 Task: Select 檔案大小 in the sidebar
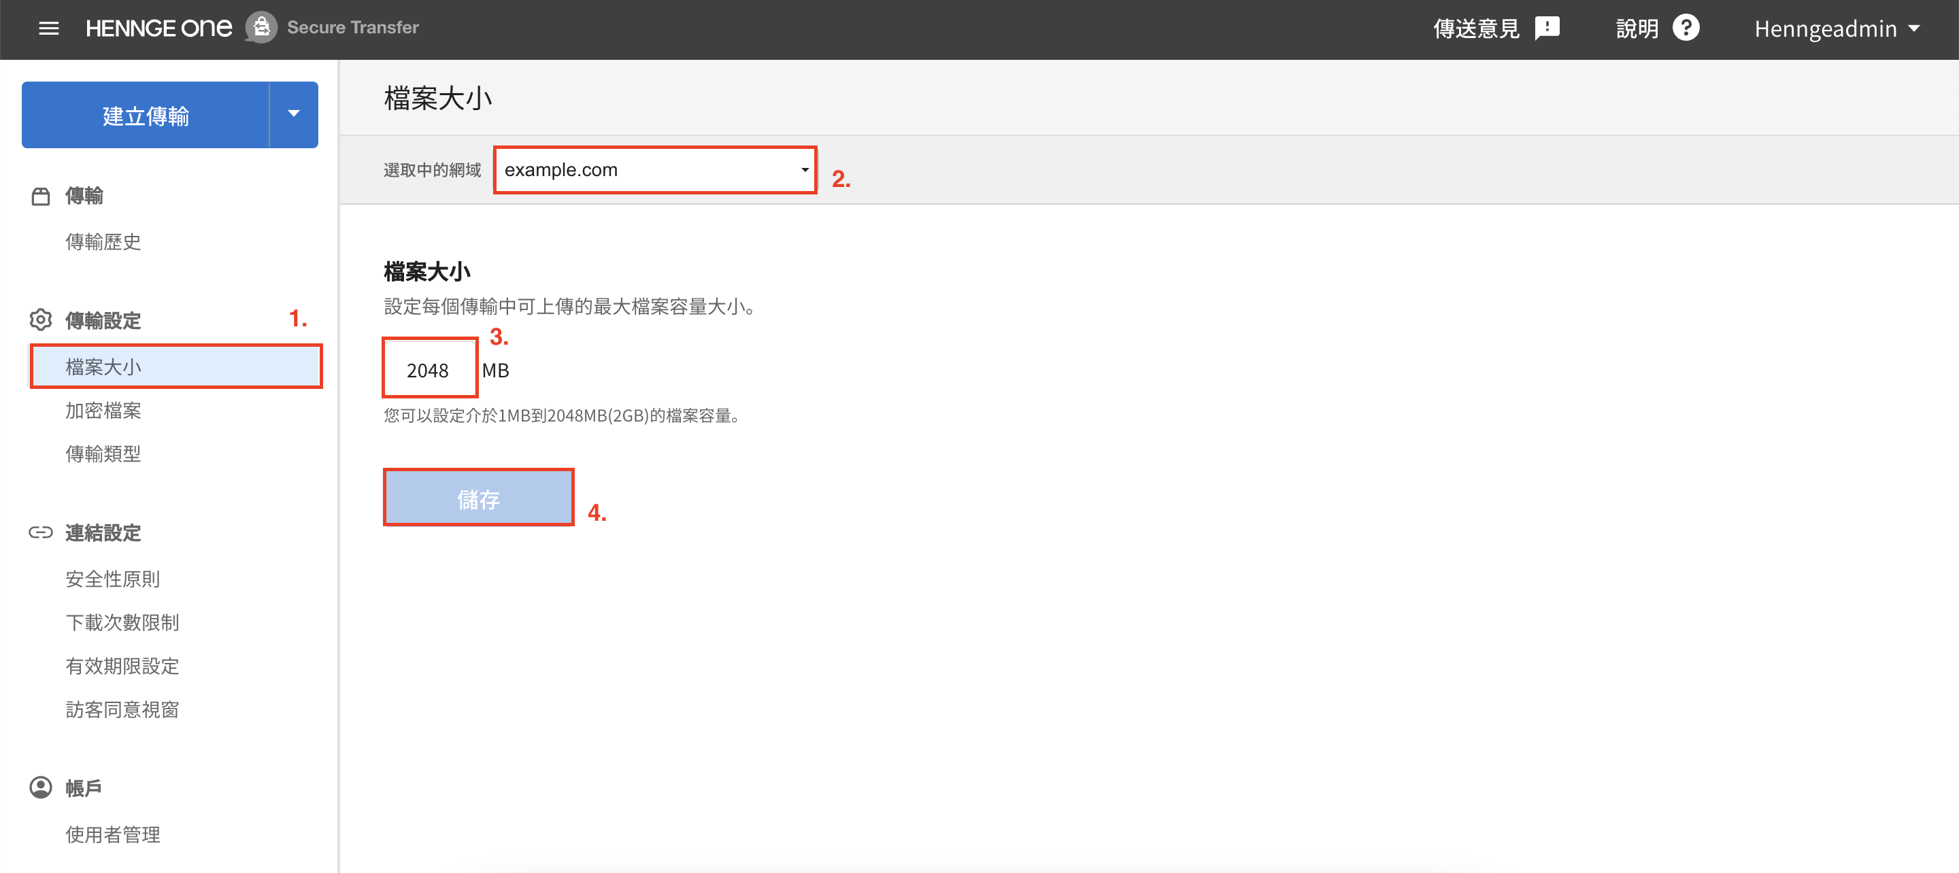pos(175,366)
